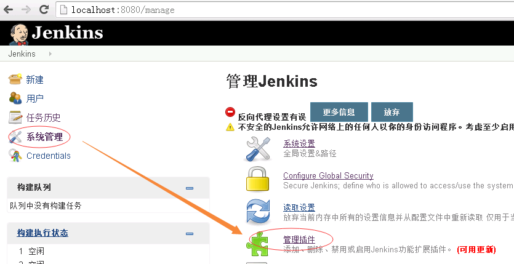The height and width of the screenshot is (264, 514).
Task: Open the 读取设置 link
Action: 299,207
